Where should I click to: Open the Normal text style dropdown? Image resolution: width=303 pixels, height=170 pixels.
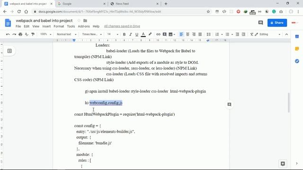(x=66, y=34)
